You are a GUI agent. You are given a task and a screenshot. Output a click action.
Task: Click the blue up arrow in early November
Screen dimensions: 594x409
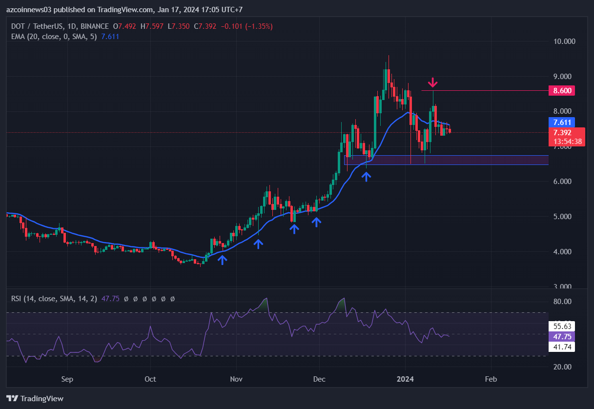[258, 243]
